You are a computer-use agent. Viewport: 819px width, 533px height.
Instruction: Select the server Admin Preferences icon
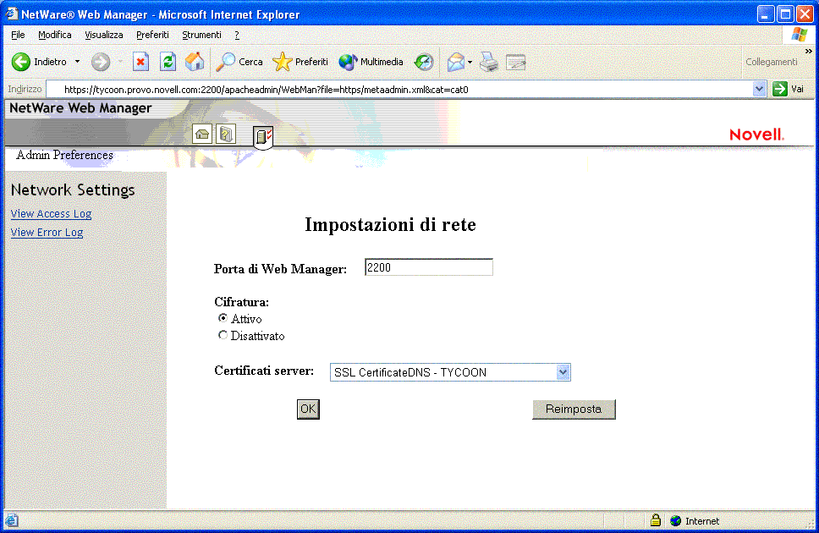(262, 135)
